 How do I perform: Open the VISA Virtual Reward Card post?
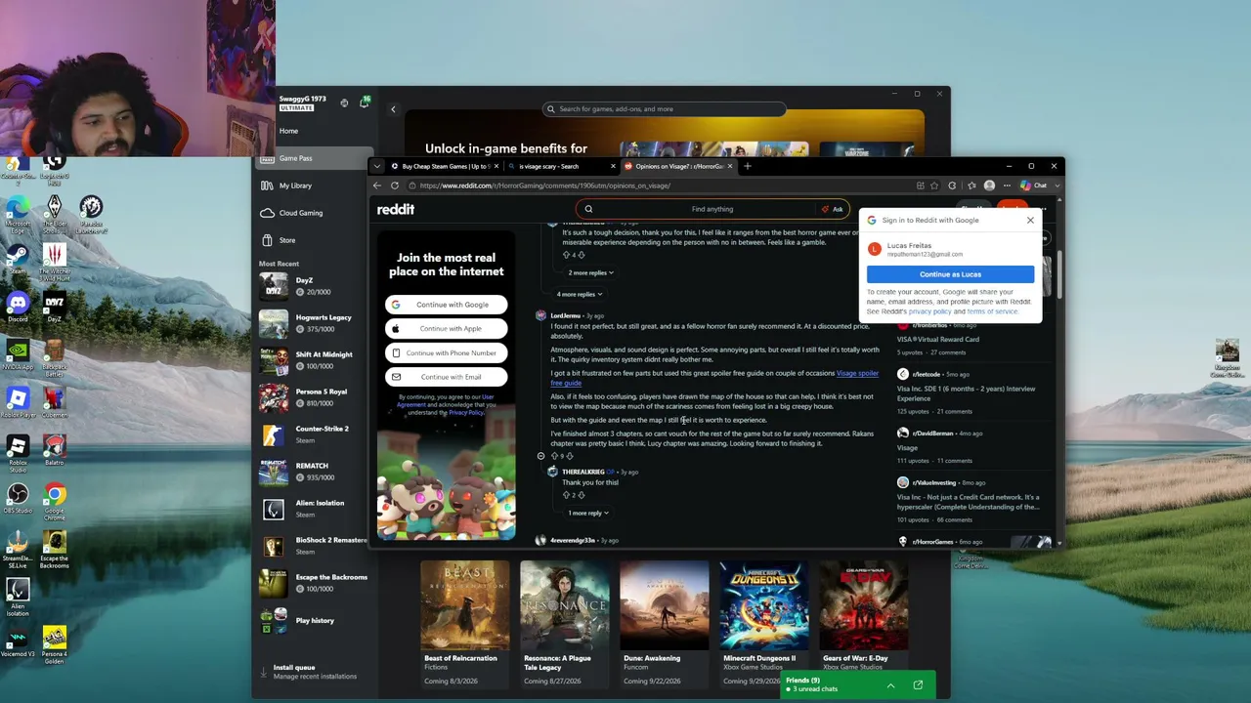click(x=938, y=340)
